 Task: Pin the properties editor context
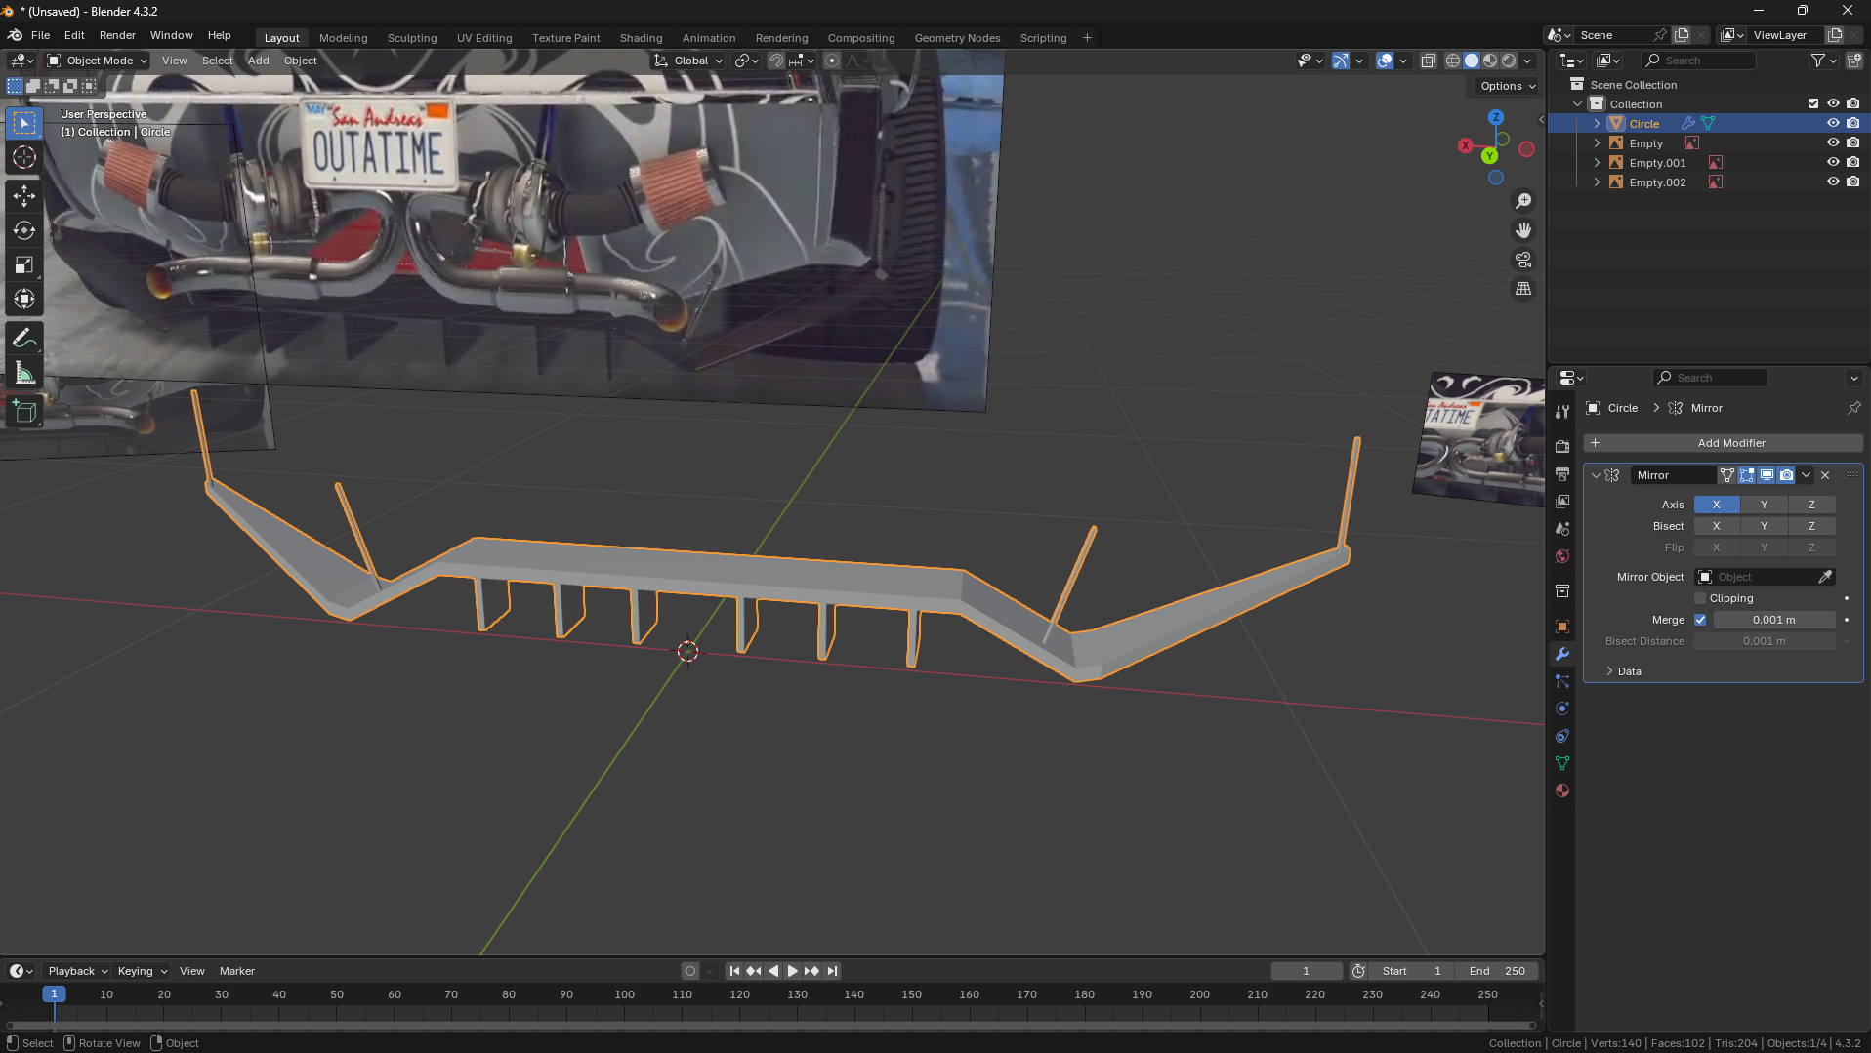(x=1853, y=408)
